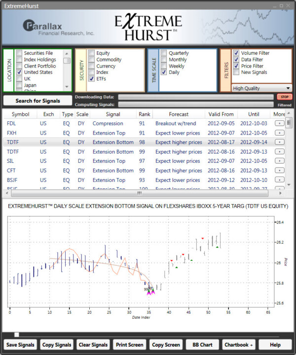Click Clear Signals button

pyautogui.click(x=93, y=345)
